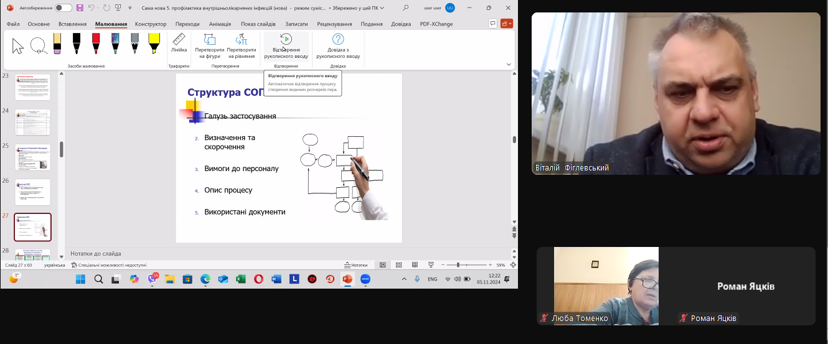
Task: Switch to the Рецензування tab
Action: pyautogui.click(x=334, y=24)
